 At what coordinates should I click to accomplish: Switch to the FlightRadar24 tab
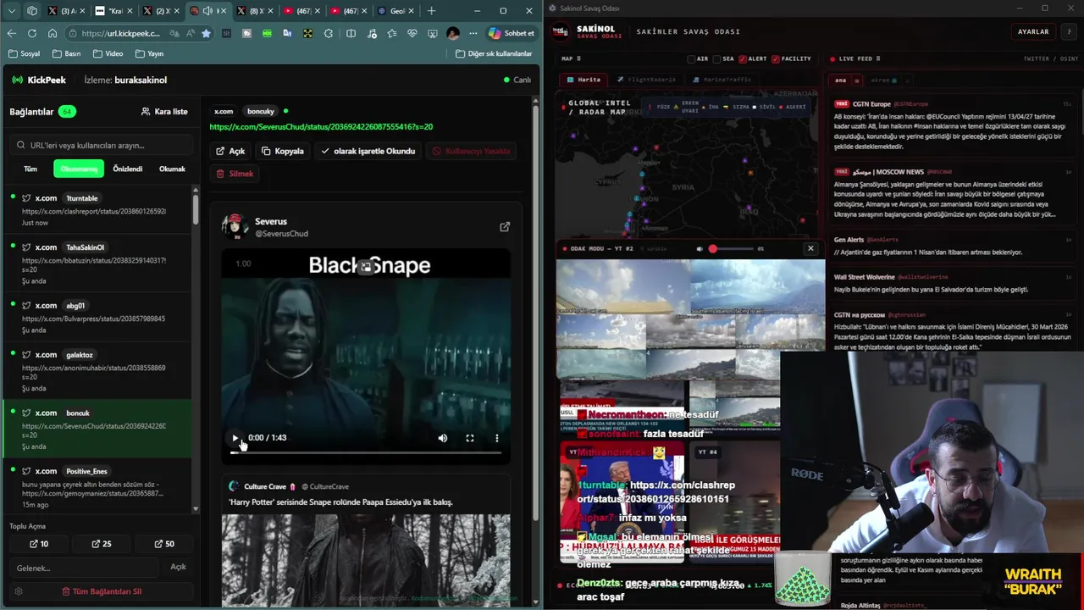pos(646,80)
